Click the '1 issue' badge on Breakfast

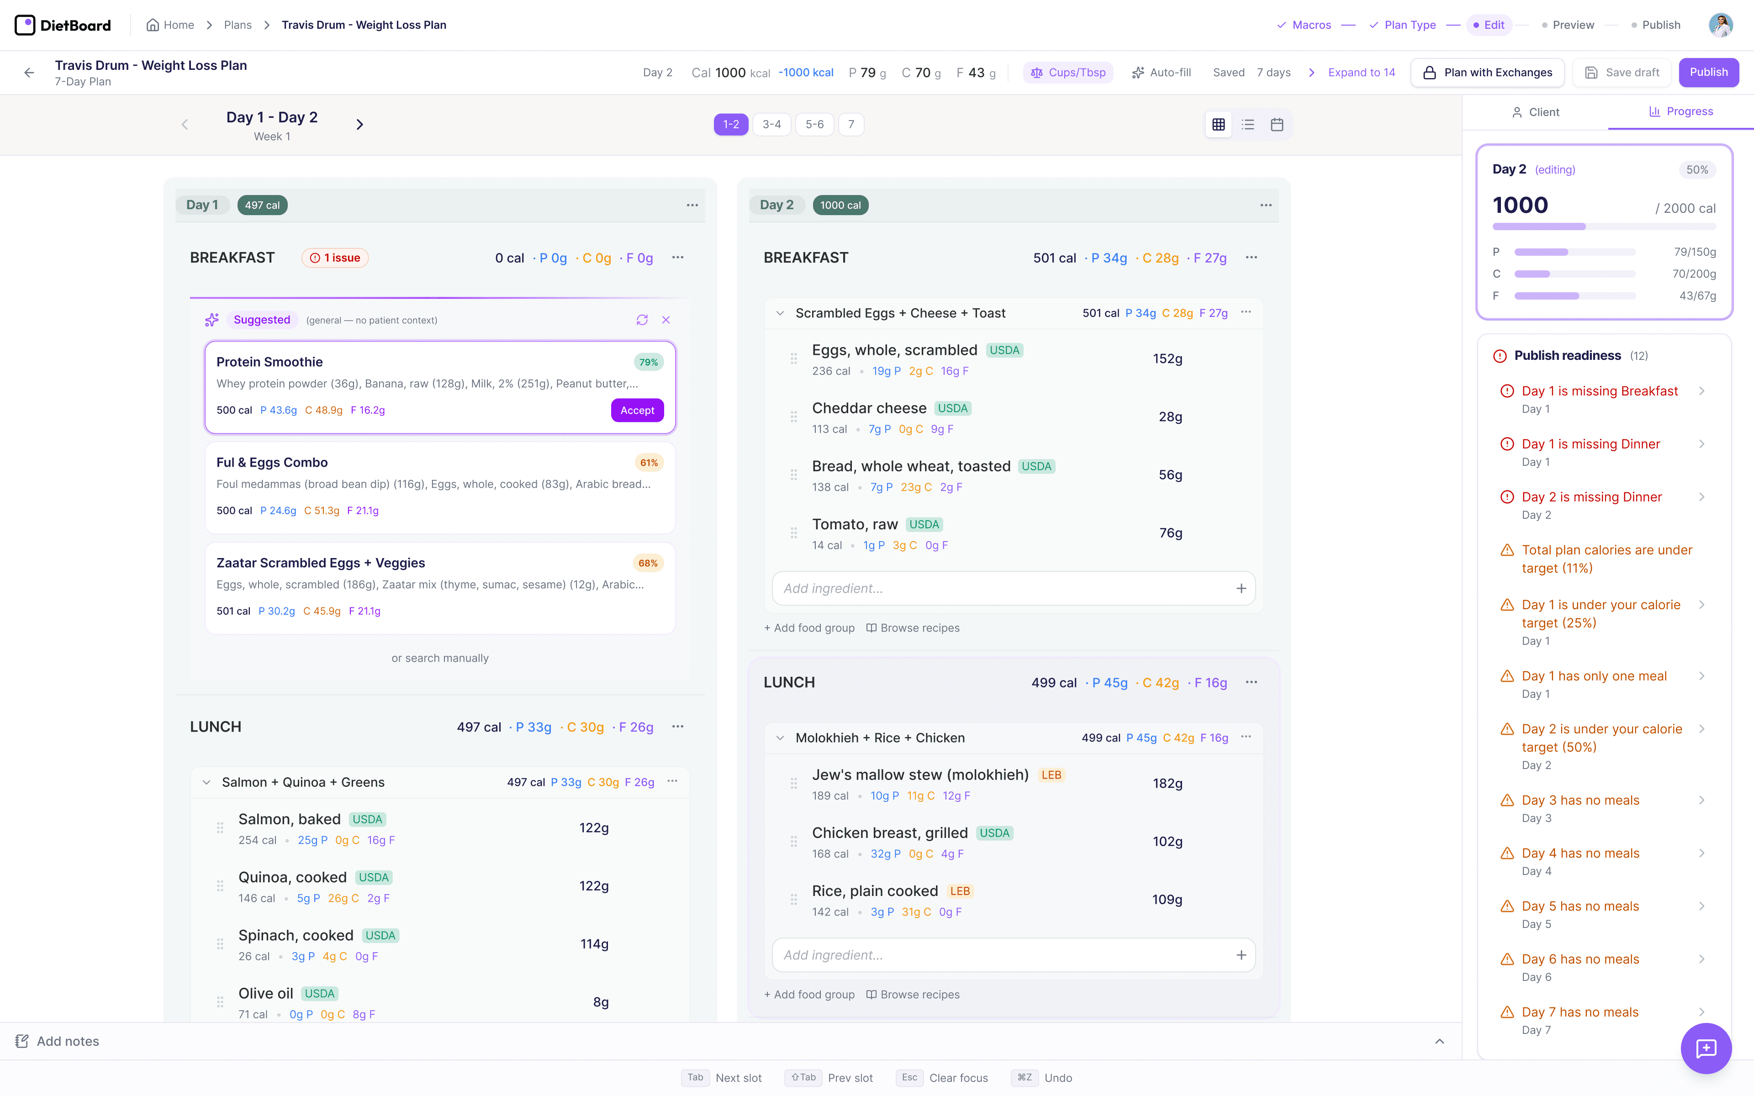coord(335,258)
